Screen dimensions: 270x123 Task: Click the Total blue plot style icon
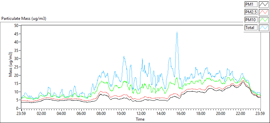[x=264, y=28]
